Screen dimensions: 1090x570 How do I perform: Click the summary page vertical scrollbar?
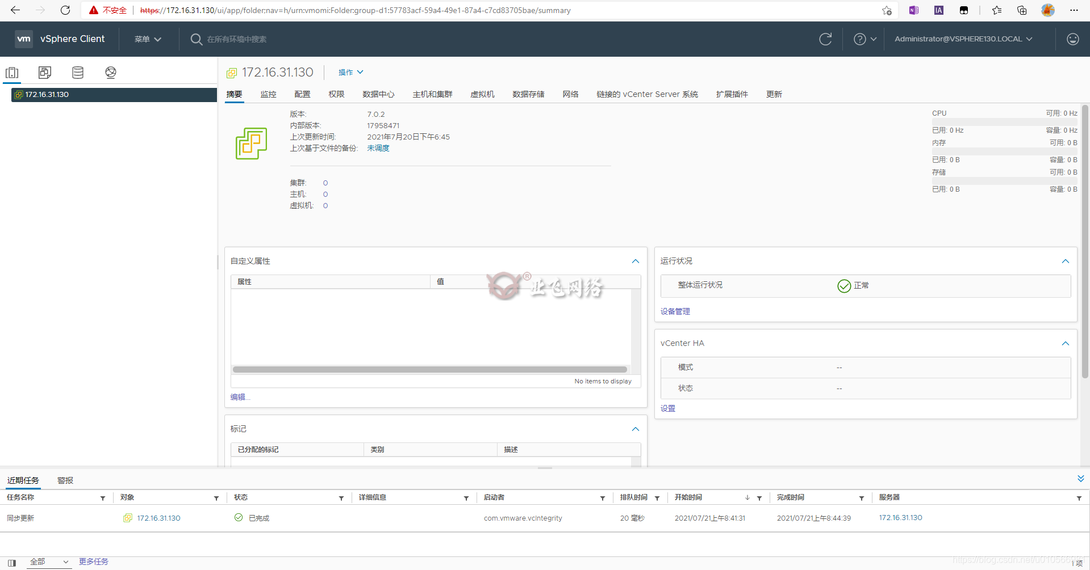(x=1085, y=241)
